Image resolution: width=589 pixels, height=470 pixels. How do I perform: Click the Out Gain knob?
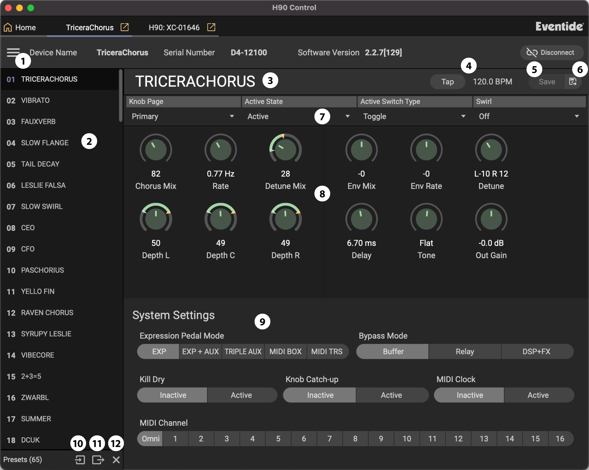coord(491,219)
